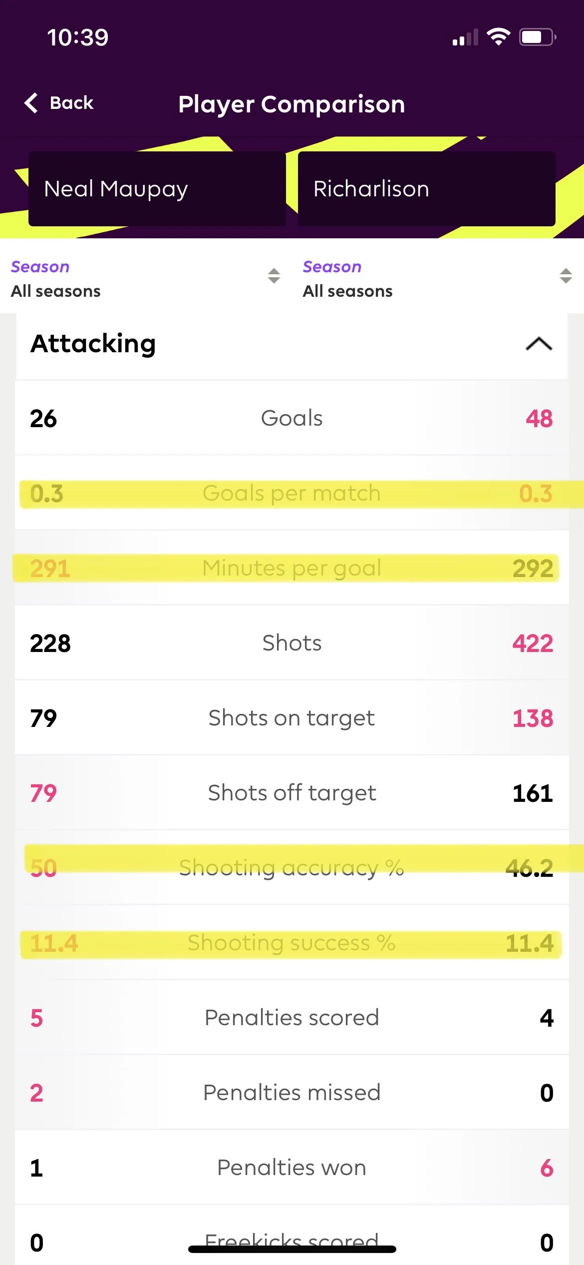
Task: Tap the battery status icon
Action: (x=538, y=37)
